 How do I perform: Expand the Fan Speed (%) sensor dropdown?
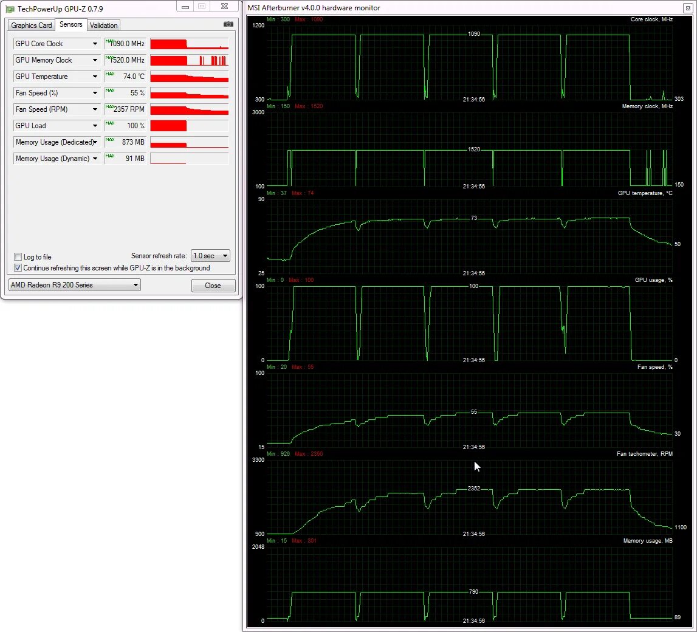pos(95,93)
